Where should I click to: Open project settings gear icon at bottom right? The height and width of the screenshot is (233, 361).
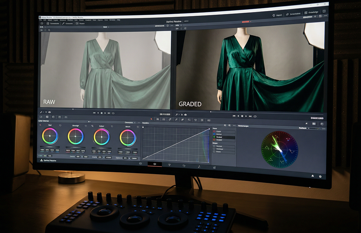(320, 176)
